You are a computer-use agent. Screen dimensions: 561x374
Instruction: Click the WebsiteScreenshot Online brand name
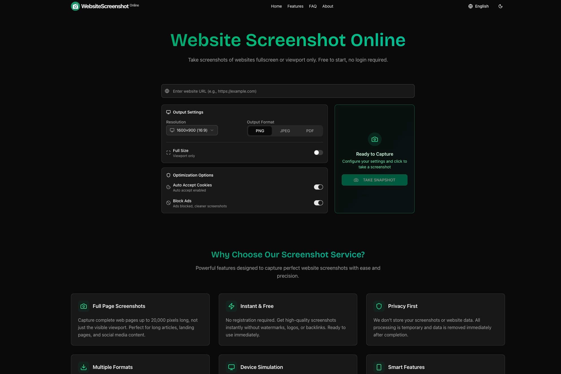click(110, 6)
